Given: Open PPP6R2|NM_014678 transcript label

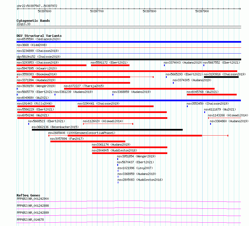Looking at the screenshot, I should 30,220.
